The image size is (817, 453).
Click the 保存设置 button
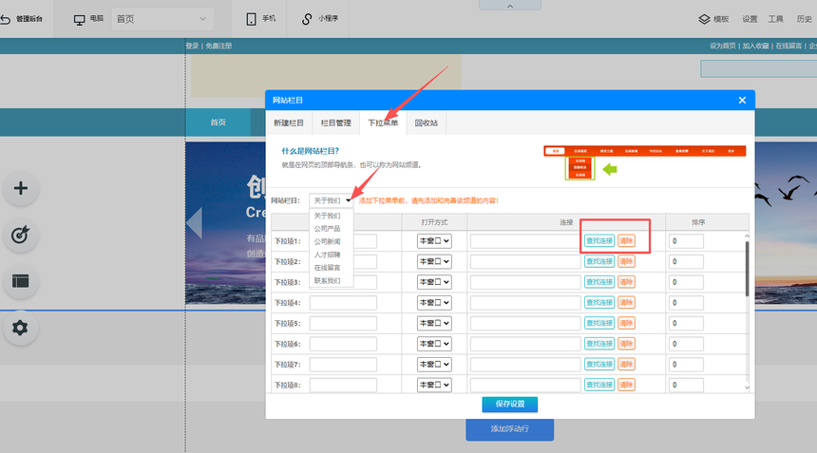tap(510, 405)
